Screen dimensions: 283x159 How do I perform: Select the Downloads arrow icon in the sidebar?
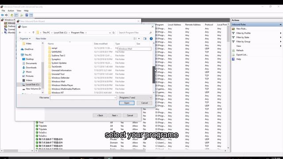tap(23, 68)
